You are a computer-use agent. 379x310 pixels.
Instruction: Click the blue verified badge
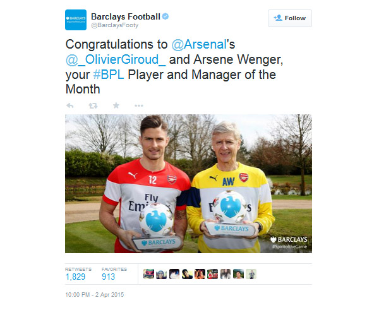pyautogui.click(x=164, y=16)
